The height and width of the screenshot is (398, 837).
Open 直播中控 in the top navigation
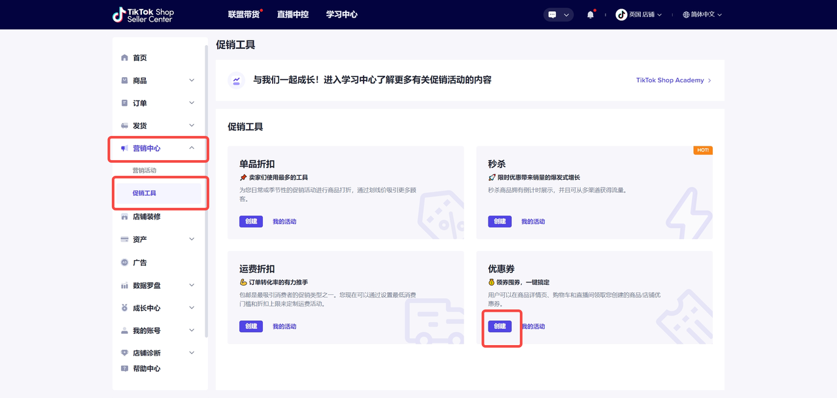pos(292,14)
